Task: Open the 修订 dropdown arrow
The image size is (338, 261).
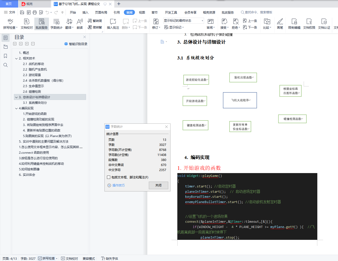Action: click(x=159, y=28)
